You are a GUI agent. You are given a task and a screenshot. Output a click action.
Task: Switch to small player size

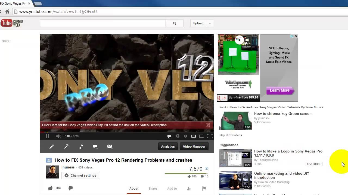(x=194, y=136)
